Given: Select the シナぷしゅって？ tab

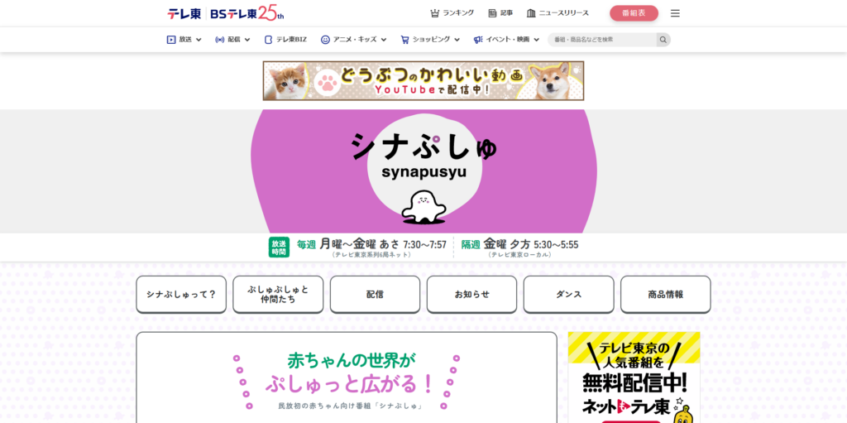Looking at the screenshot, I should click(181, 294).
